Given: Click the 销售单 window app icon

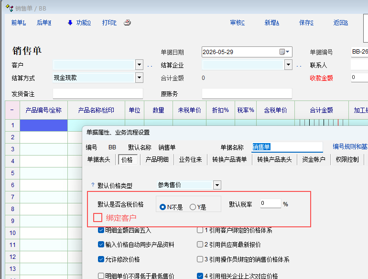Looking at the screenshot, I should click(x=10, y=8).
